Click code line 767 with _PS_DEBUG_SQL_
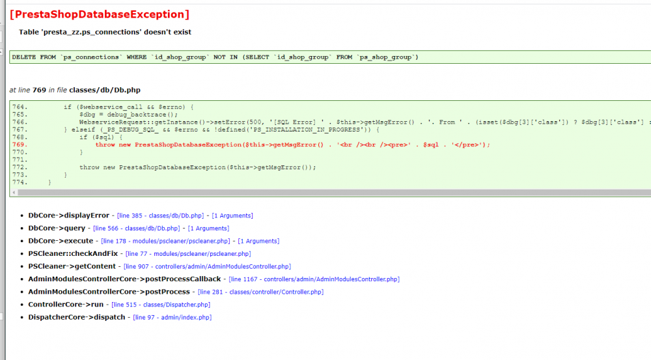 (222, 130)
